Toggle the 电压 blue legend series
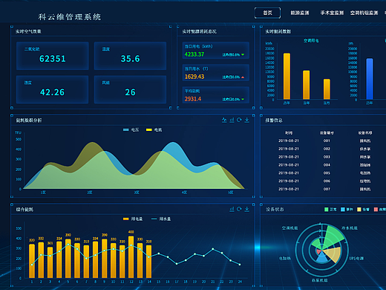The height and width of the screenshot is (290, 386). 131,129
